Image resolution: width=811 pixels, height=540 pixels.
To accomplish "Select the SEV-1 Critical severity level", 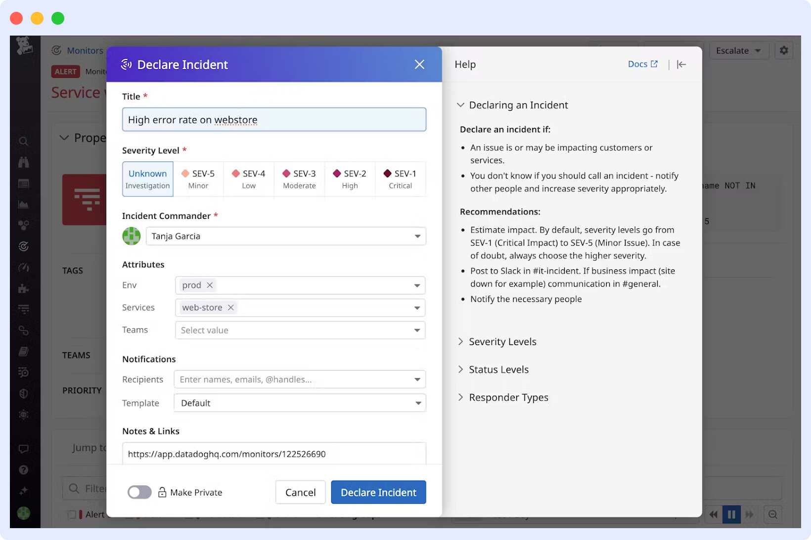I will [401, 179].
